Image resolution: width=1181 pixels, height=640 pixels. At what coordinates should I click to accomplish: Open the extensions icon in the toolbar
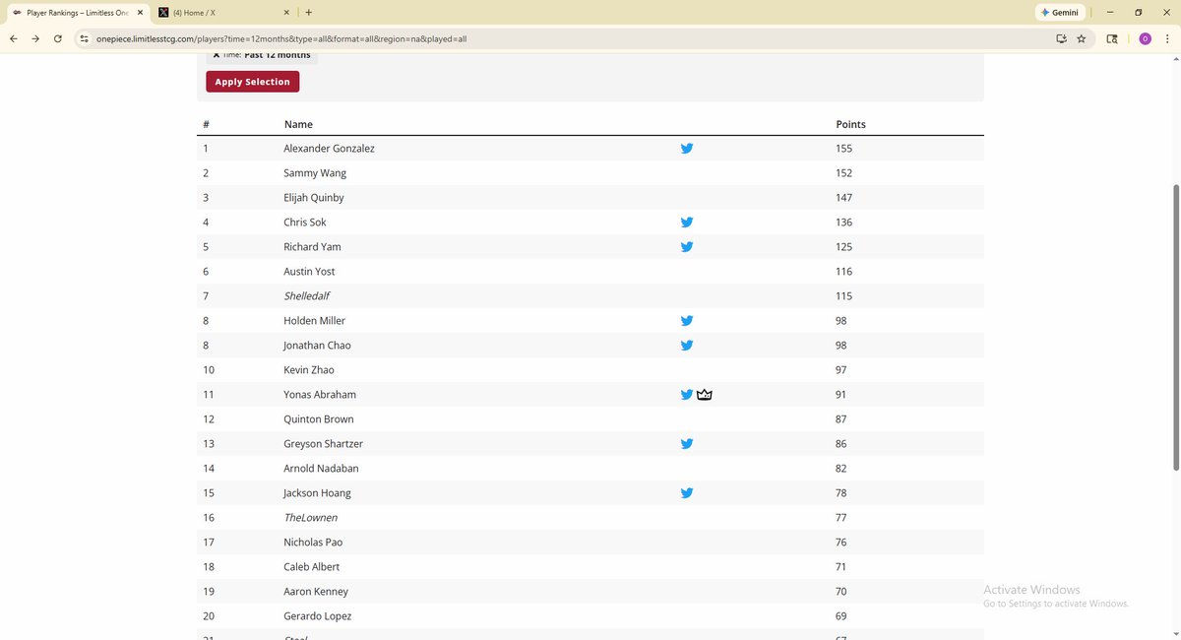tap(1112, 38)
